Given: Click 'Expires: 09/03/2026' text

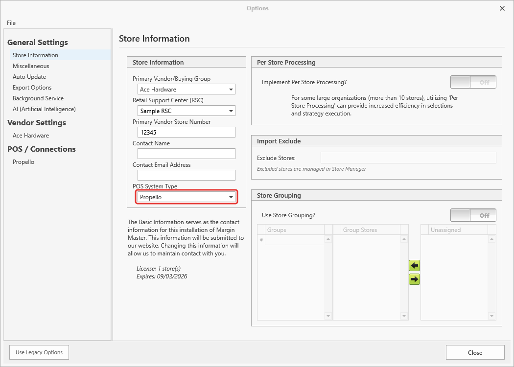Looking at the screenshot, I should coord(162,276).
